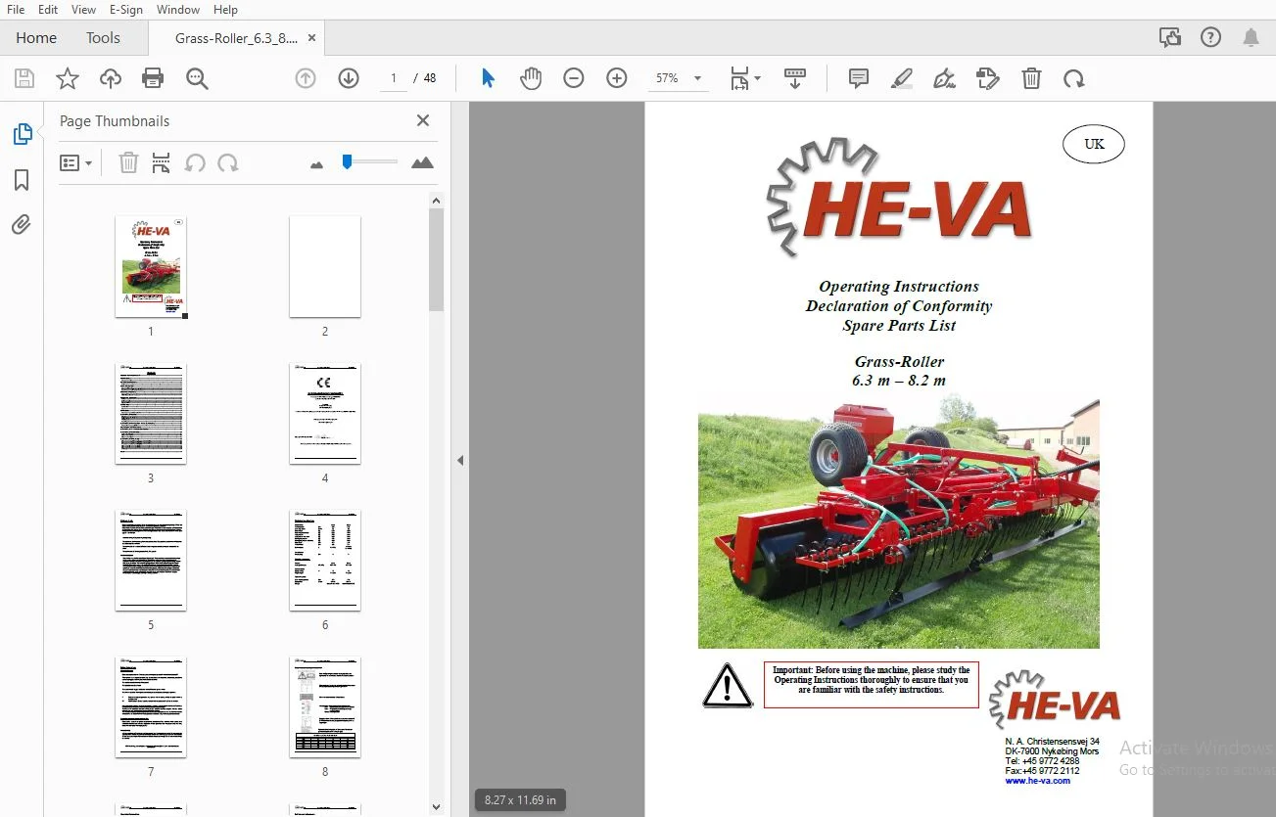
Task: Rotate the page with the toolbar rotate icon
Action: click(x=1074, y=78)
